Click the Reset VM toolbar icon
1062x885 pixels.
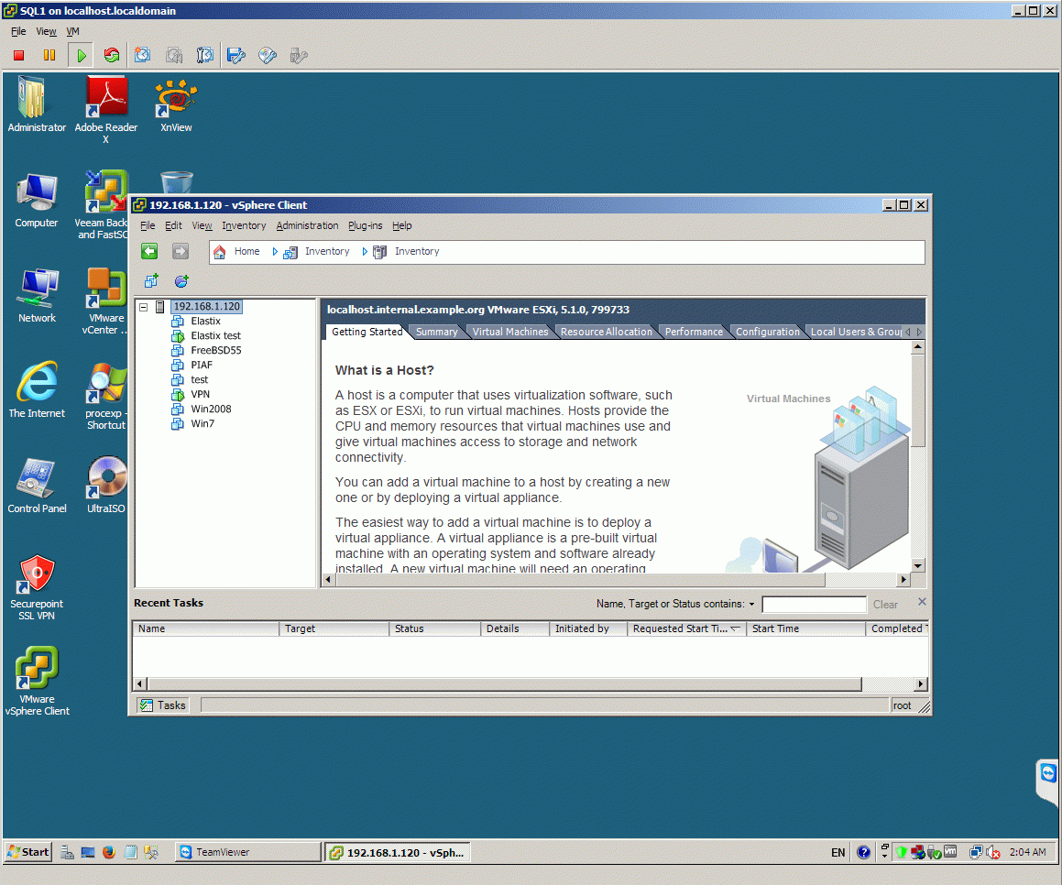coord(112,56)
